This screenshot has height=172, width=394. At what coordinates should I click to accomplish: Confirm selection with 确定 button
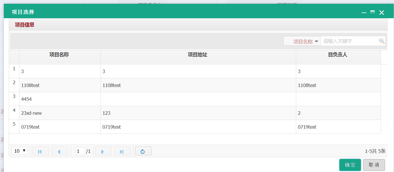point(350,165)
